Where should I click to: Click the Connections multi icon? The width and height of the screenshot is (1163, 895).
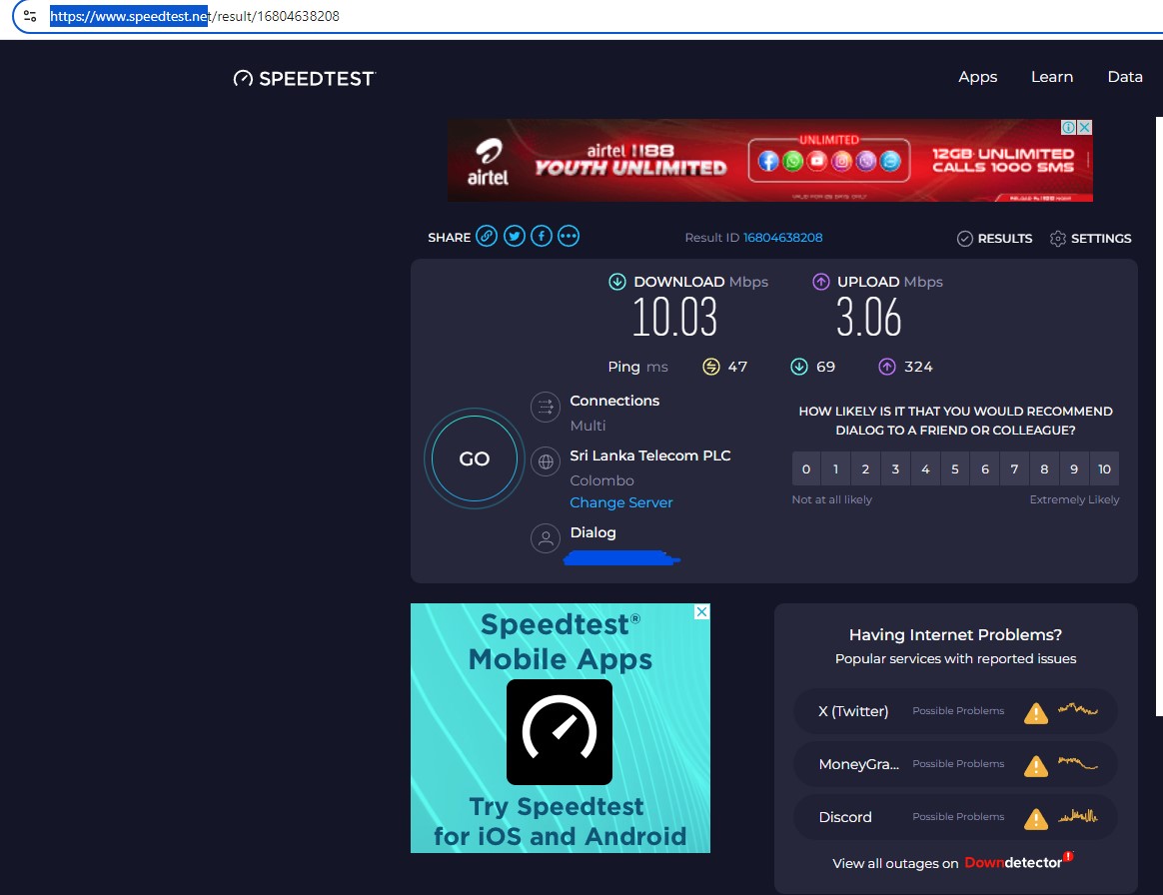(x=546, y=407)
